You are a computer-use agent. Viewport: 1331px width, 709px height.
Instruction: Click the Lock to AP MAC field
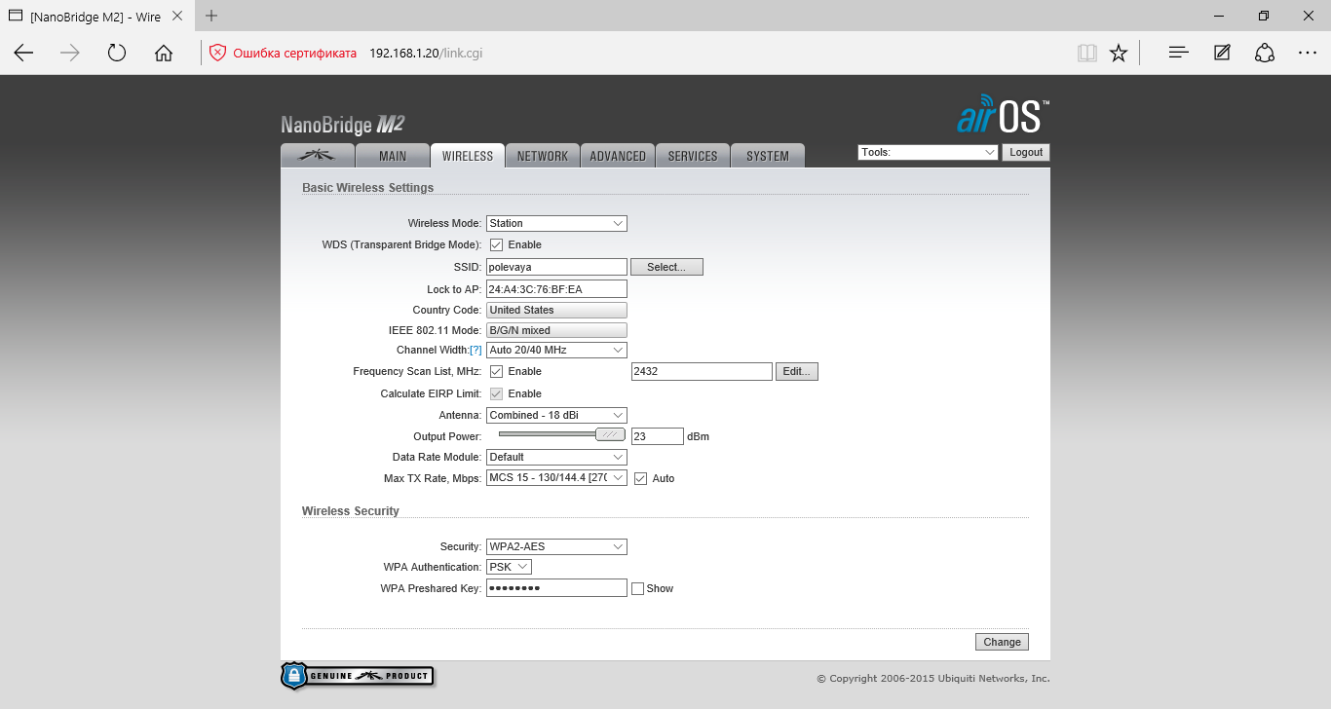point(556,289)
